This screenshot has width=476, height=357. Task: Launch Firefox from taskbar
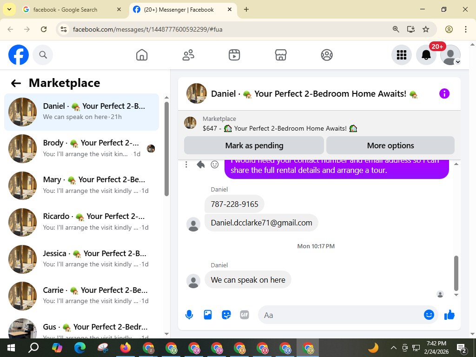tap(126, 348)
